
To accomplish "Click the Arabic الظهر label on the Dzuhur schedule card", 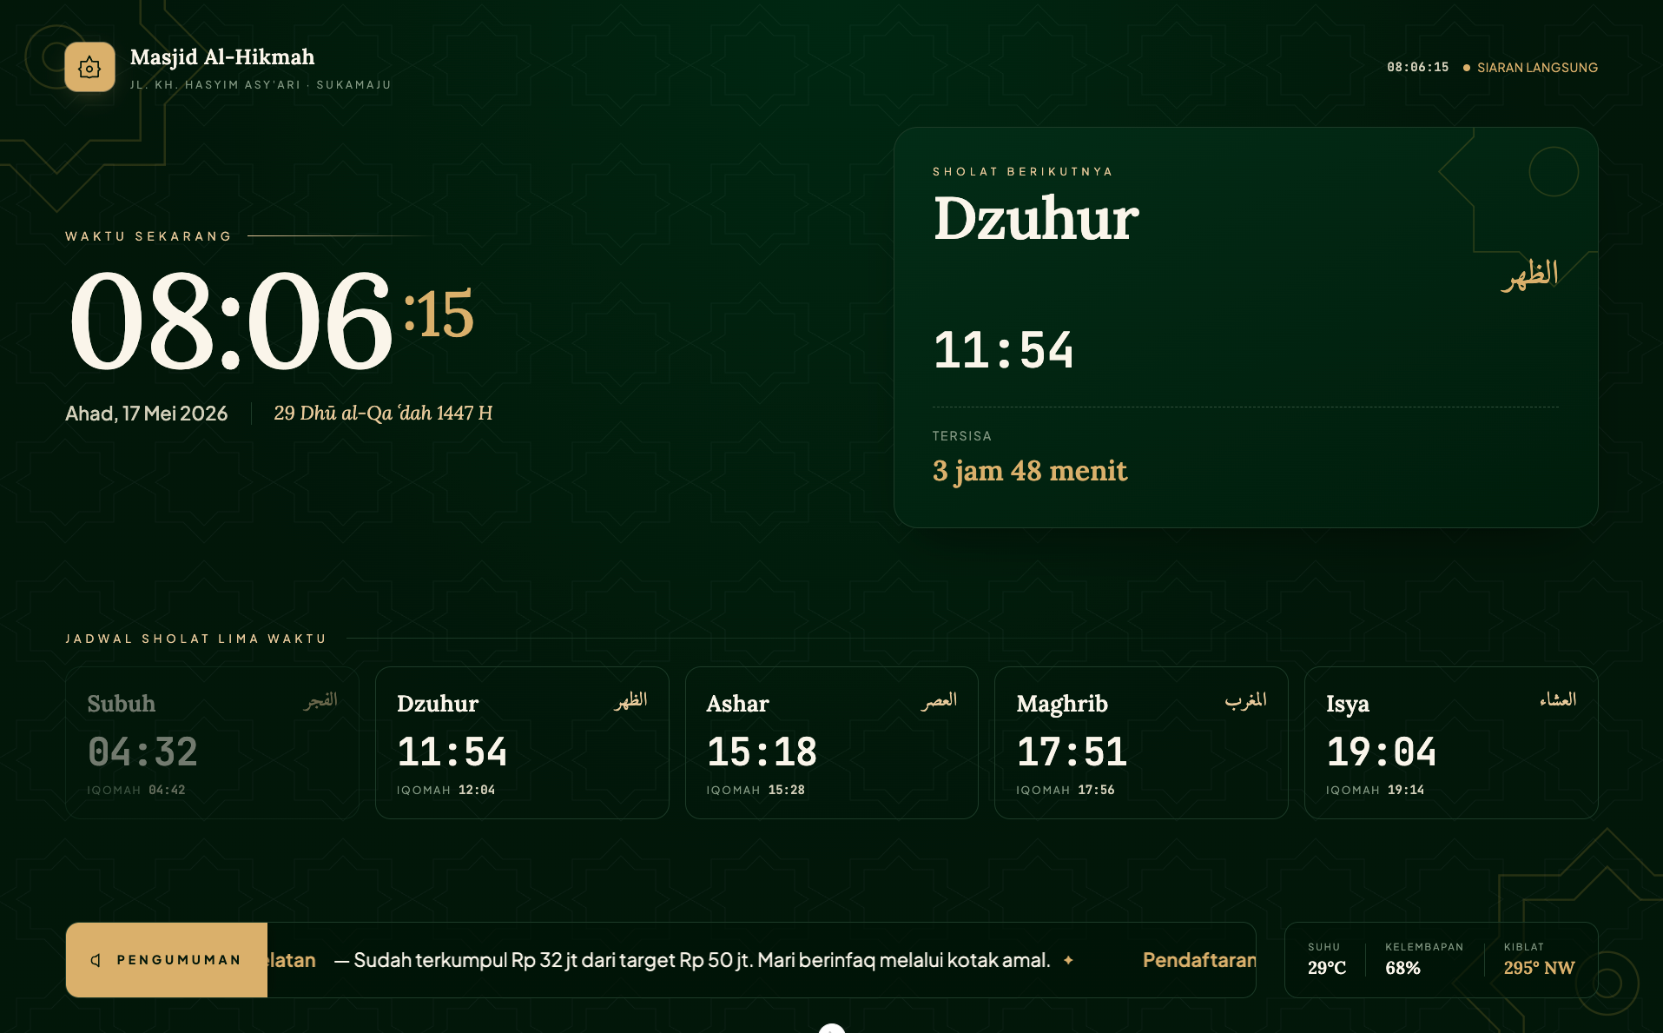I will 630,700.
